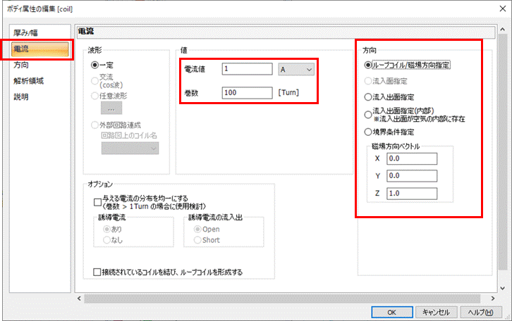Open the 説明 page
The image size is (512, 321).
click(x=22, y=96)
